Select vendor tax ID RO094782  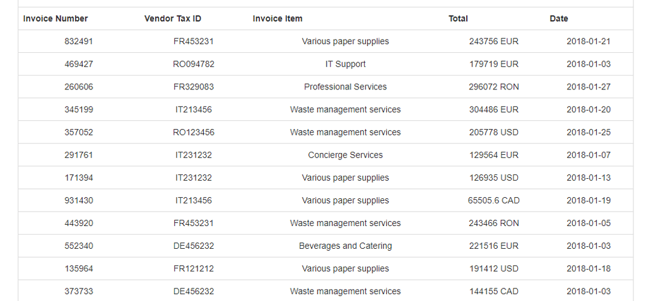[194, 64]
